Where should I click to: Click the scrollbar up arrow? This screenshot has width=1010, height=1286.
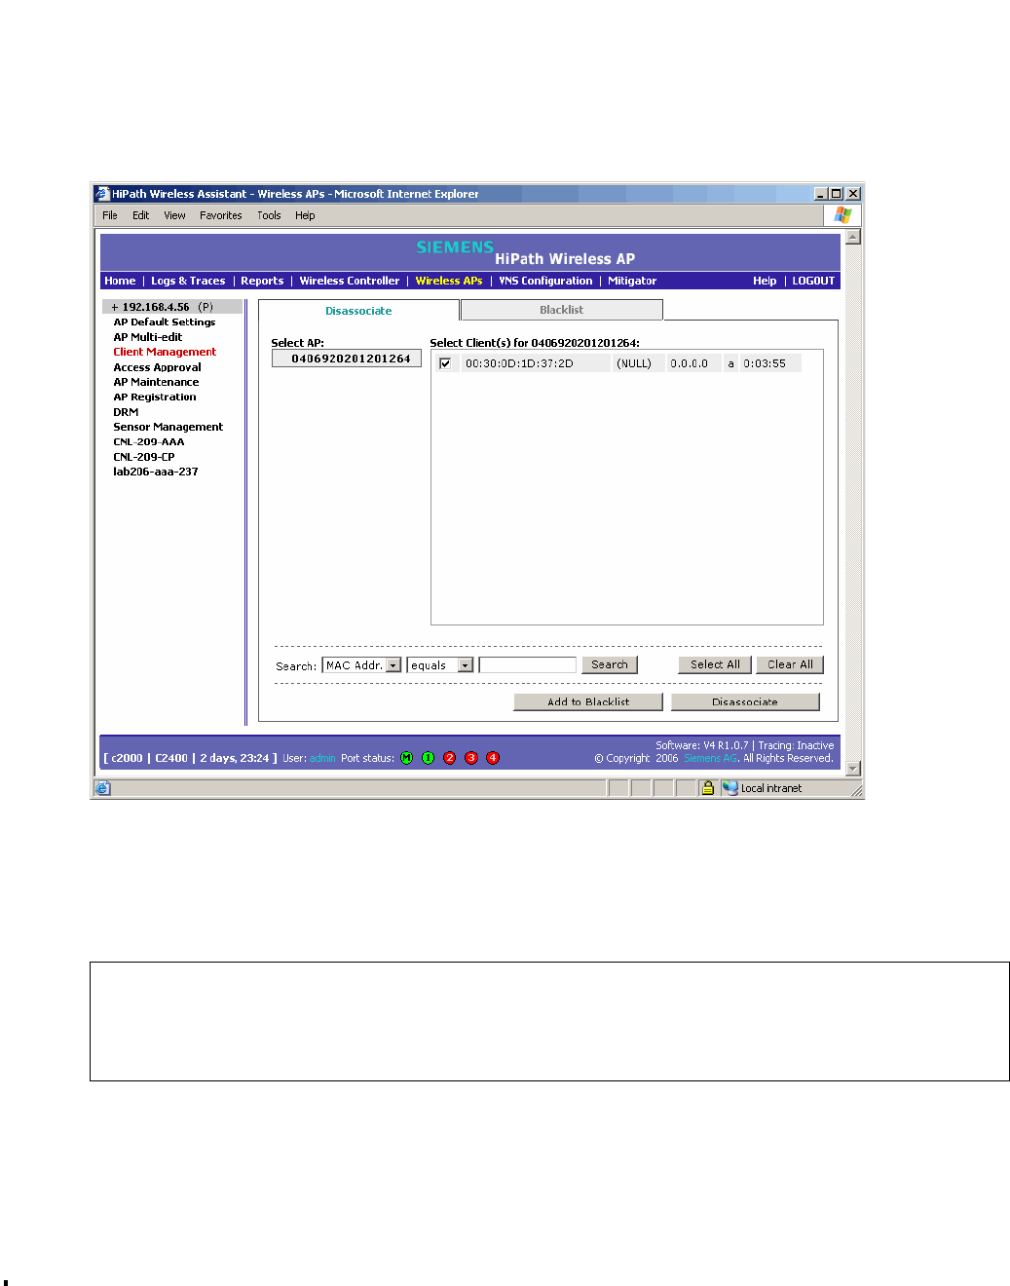click(x=853, y=237)
